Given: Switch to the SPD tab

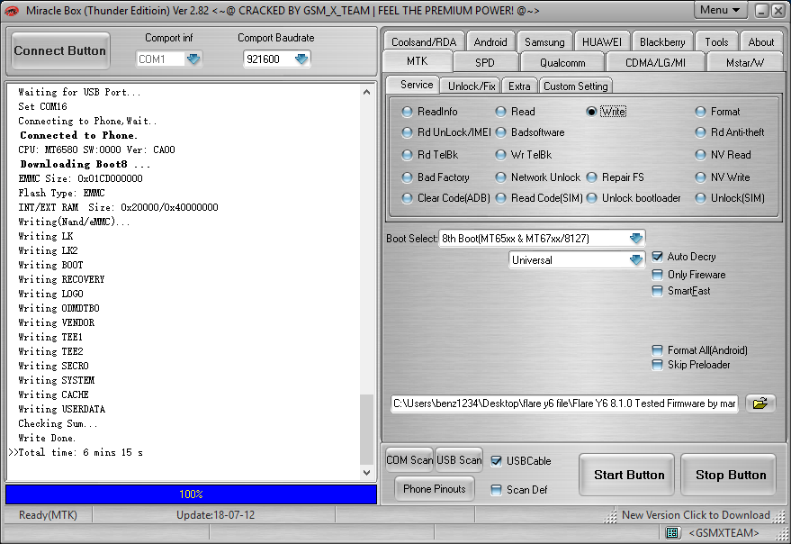Looking at the screenshot, I should pyautogui.click(x=485, y=63).
